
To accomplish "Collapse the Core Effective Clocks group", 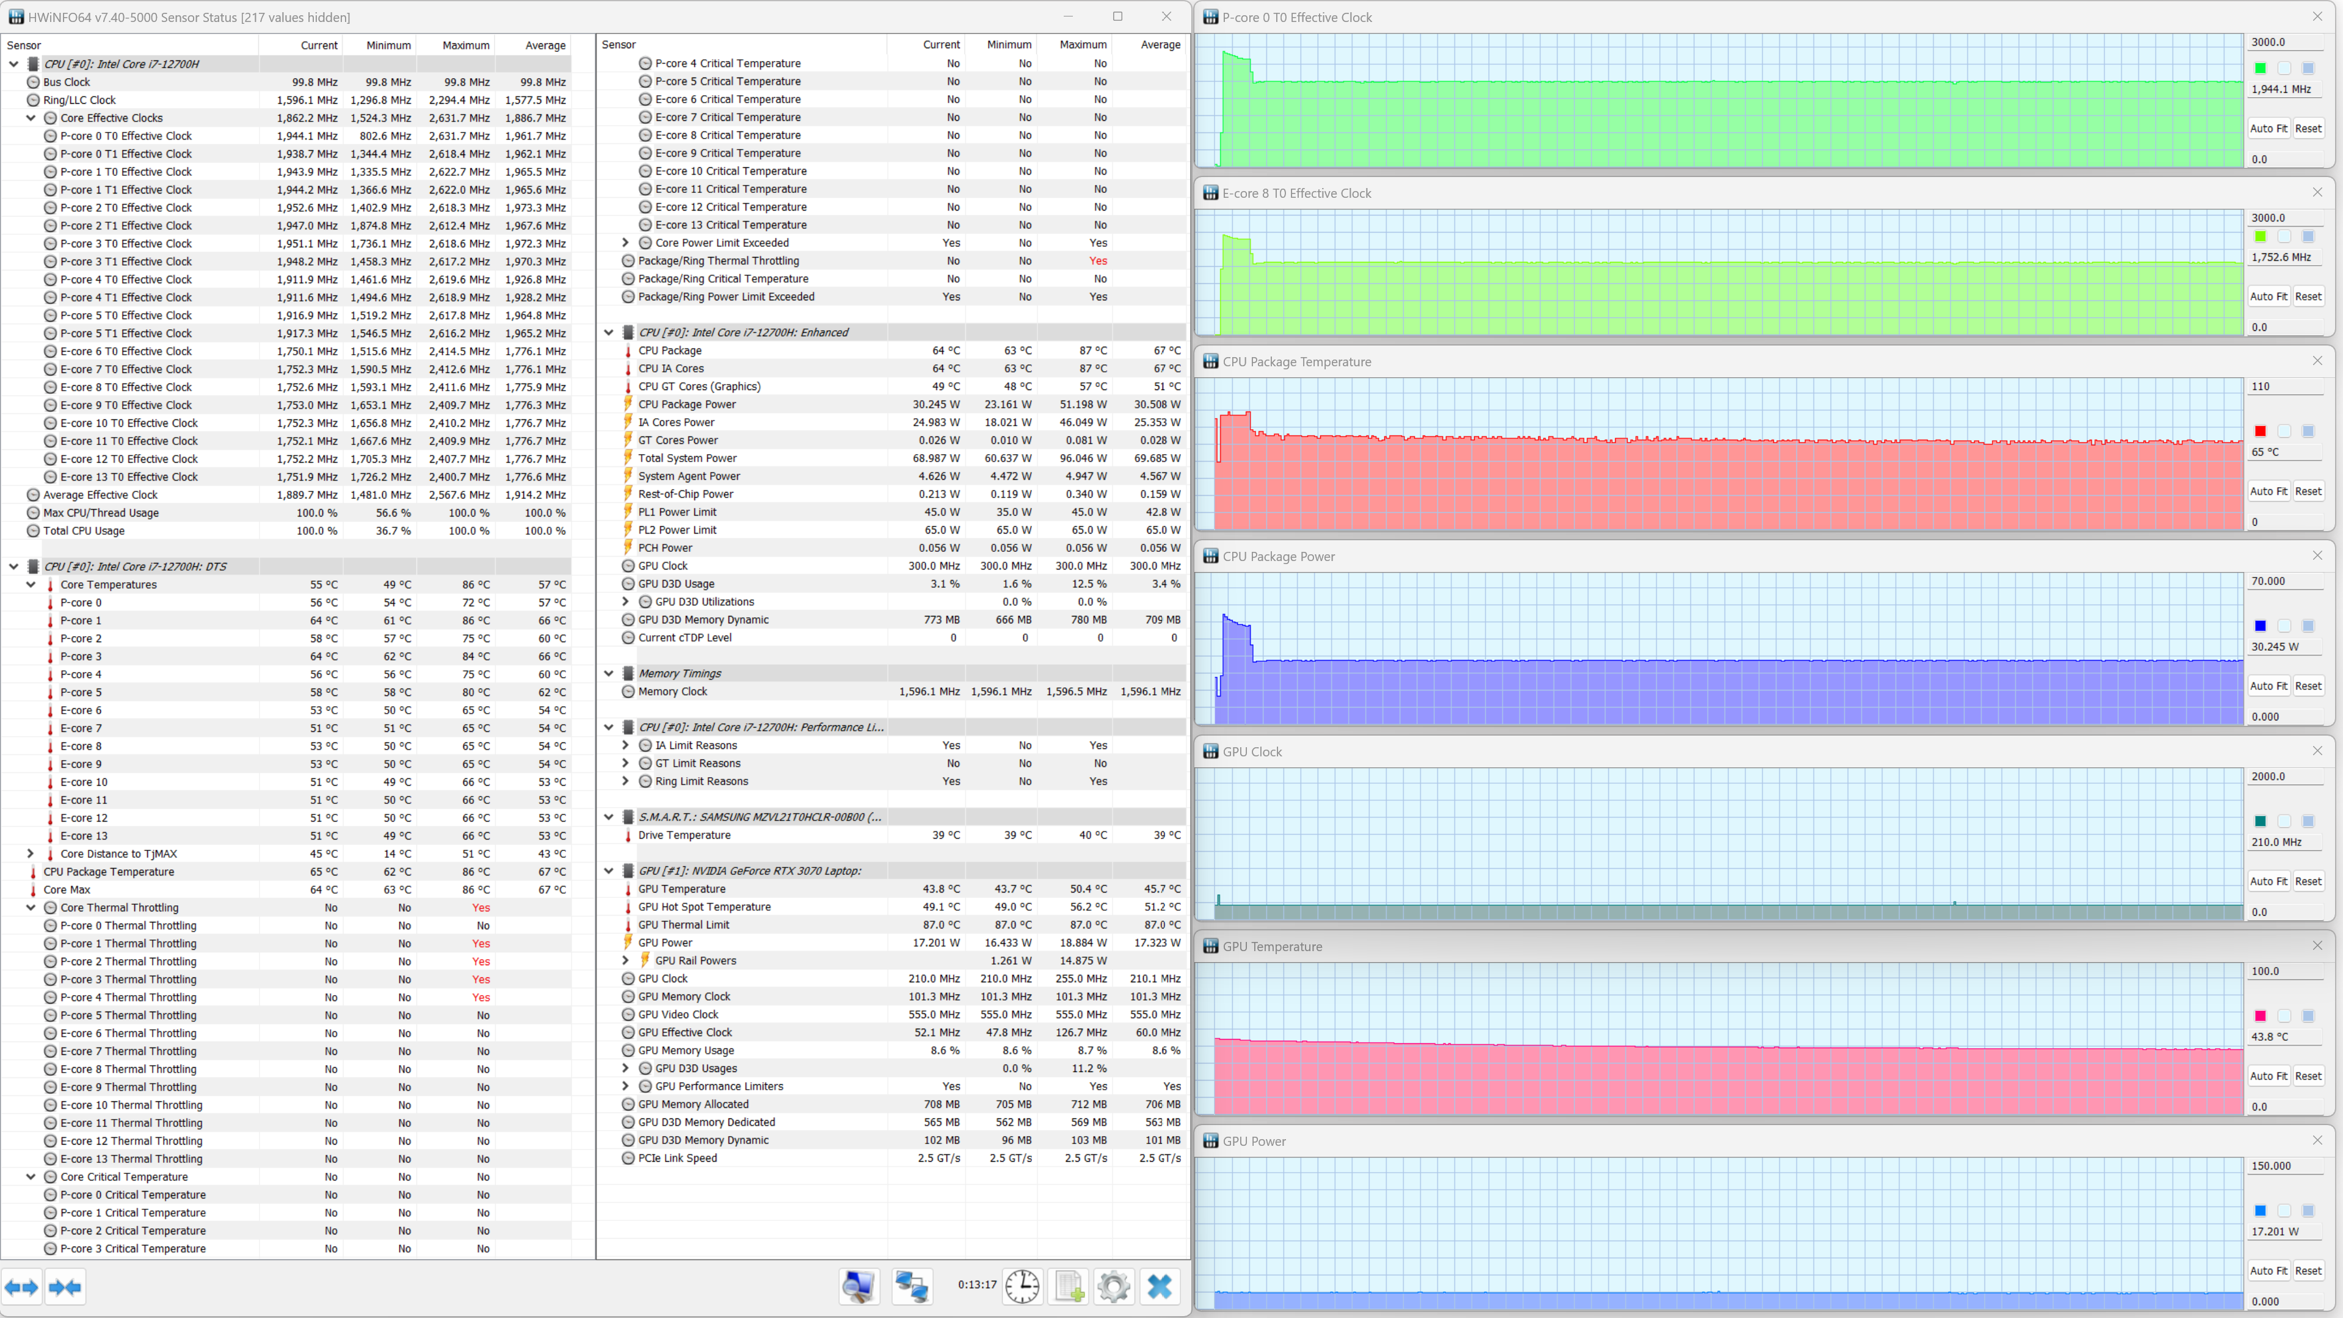I will (31, 118).
